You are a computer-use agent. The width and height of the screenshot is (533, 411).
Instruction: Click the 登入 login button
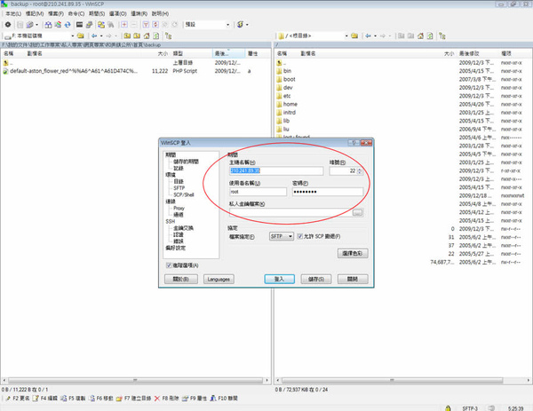click(280, 279)
